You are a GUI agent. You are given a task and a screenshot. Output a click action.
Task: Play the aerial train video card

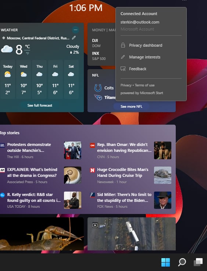click(x=132, y=234)
